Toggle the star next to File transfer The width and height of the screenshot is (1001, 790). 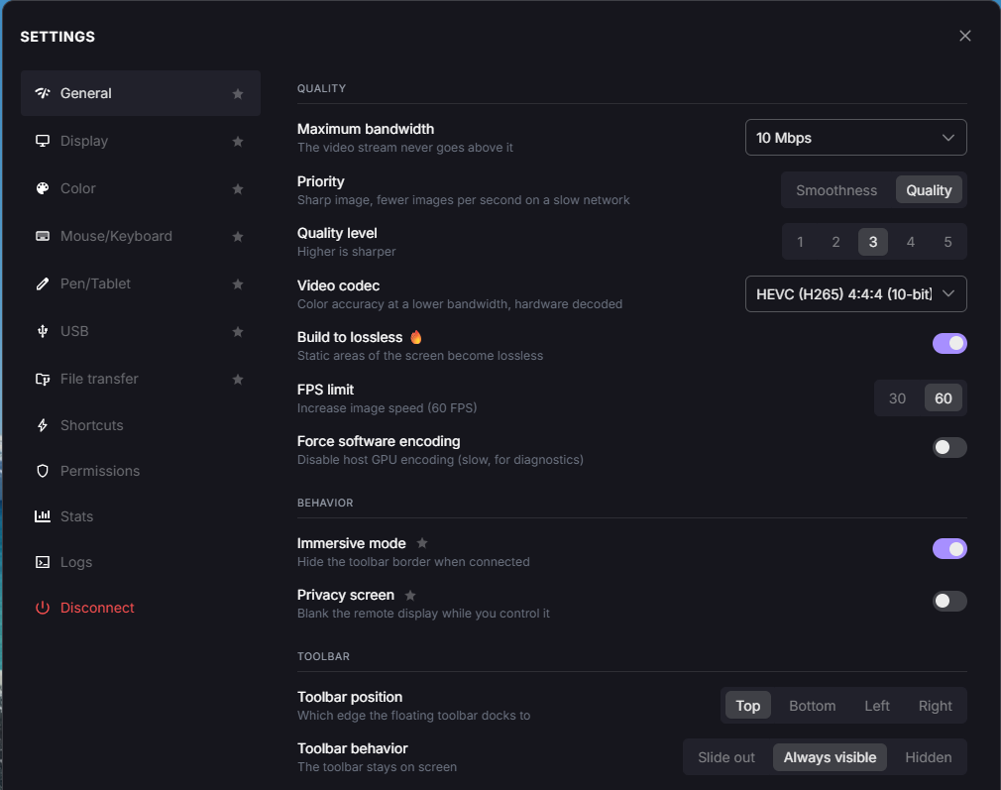tap(238, 379)
